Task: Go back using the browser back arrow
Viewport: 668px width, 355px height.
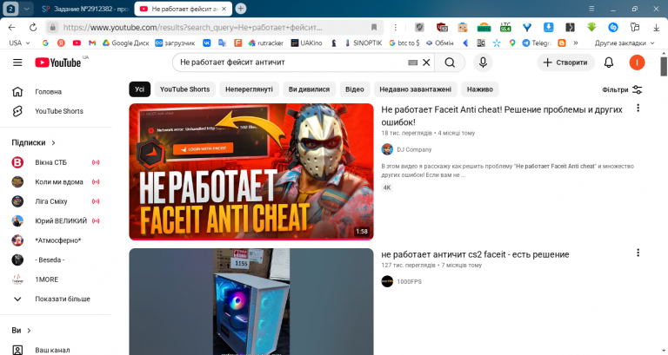Action: (12, 28)
